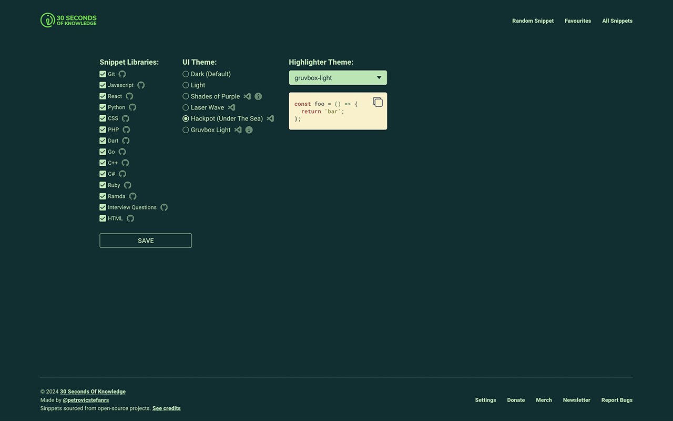Visit the Newsletter footer link
Image resolution: width=673 pixels, height=421 pixels.
(x=577, y=400)
